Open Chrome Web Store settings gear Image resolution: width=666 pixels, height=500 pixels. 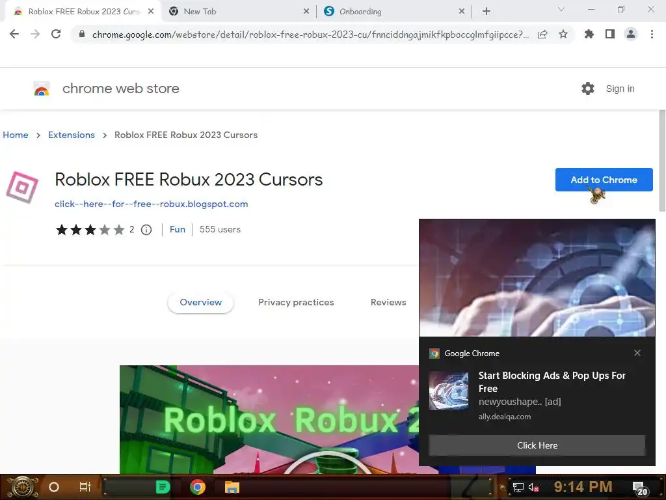coord(588,89)
